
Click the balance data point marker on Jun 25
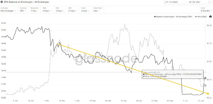tap(205, 78)
